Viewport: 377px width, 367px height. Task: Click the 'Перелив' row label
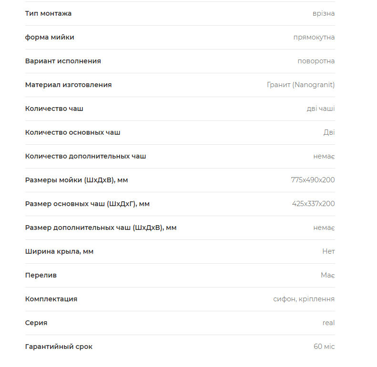41,275
